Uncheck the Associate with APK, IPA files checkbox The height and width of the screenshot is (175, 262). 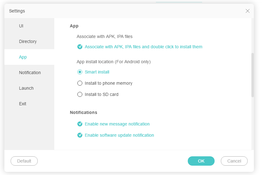tap(80, 47)
